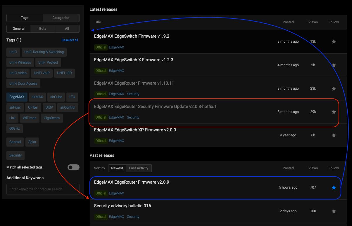The height and width of the screenshot is (226, 352).
Task: Enable the UniFi Protect tag filter
Action: [x=48, y=62]
